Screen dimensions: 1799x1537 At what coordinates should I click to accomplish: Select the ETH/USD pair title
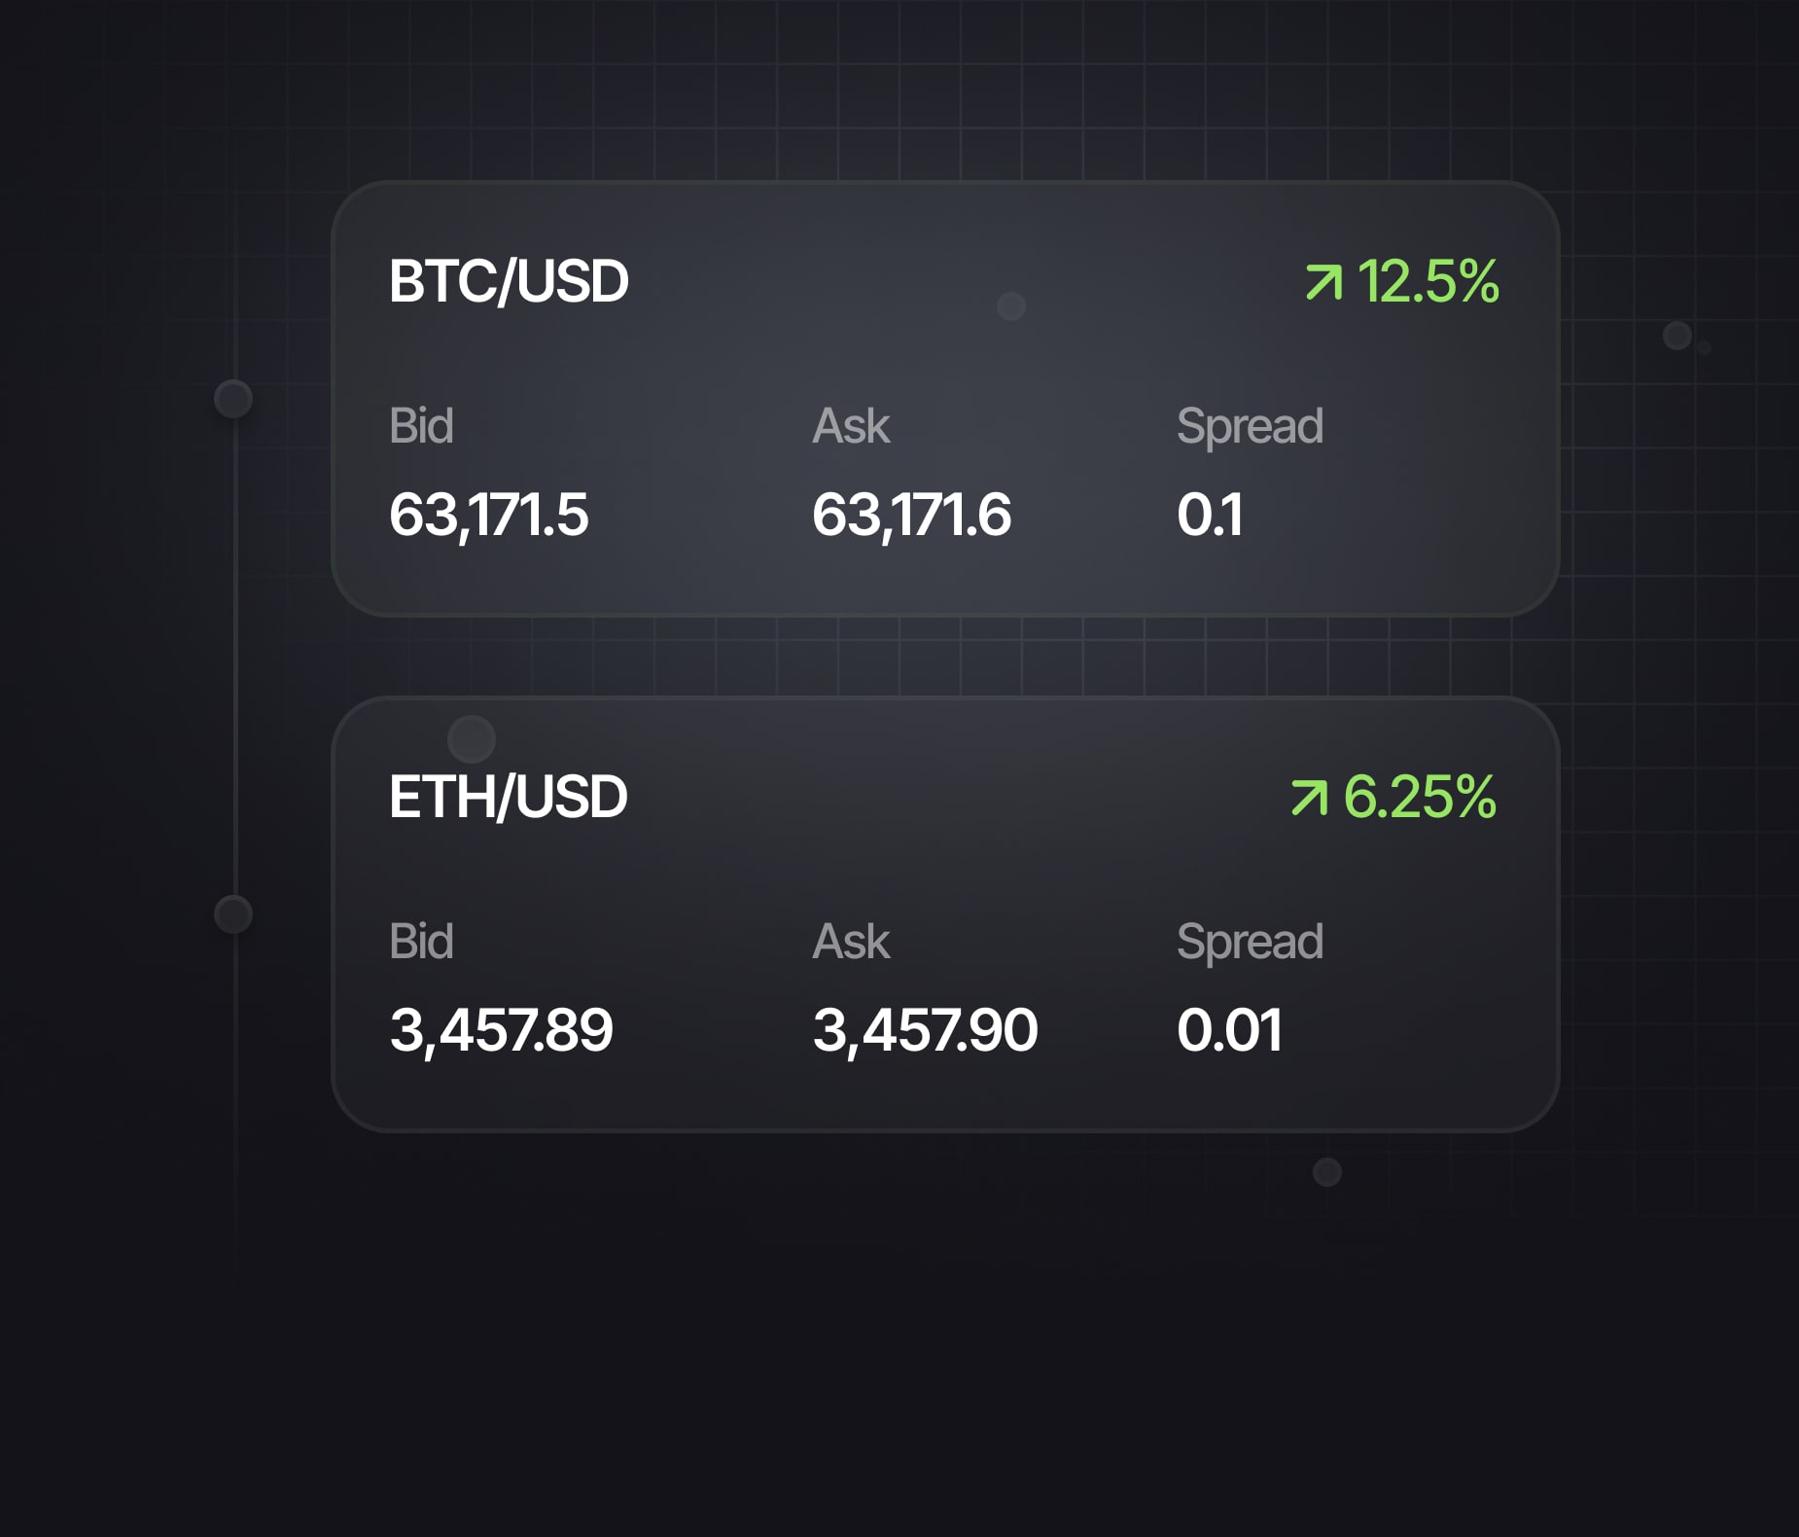(x=508, y=797)
